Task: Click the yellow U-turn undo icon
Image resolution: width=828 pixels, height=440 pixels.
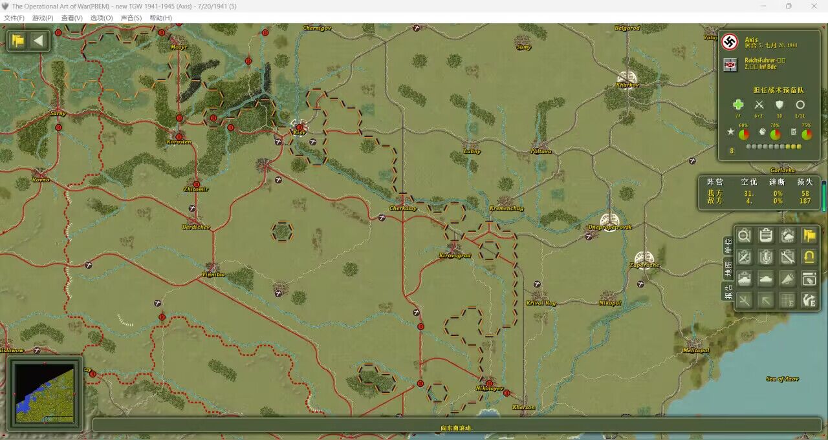Action: coord(809,257)
